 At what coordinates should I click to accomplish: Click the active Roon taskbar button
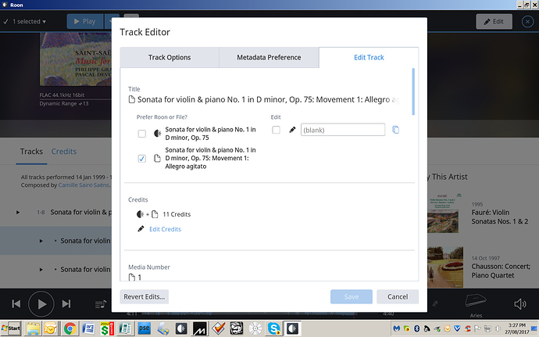pyautogui.click(x=292, y=328)
